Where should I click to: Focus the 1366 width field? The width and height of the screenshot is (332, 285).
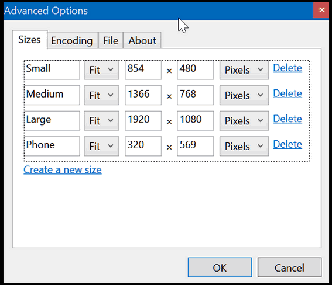[143, 95]
